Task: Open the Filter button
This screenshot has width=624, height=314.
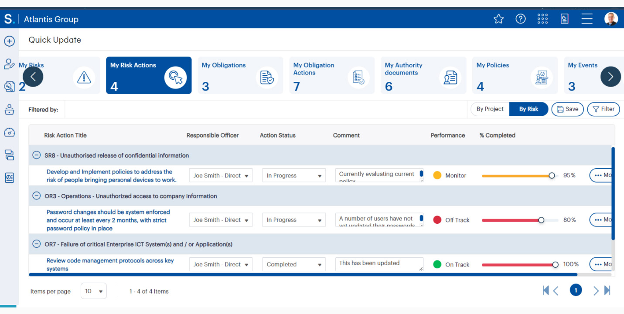Action: coord(604,109)
